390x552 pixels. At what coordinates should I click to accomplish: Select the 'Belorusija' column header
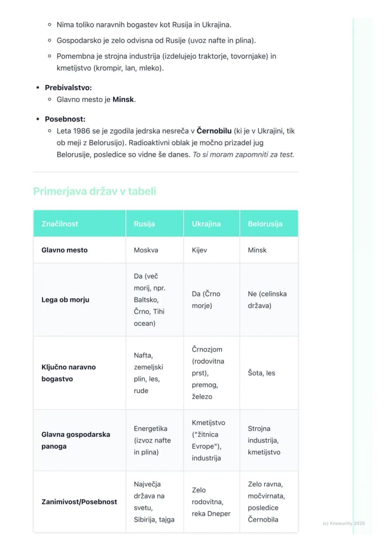click(x=269, y=223)
